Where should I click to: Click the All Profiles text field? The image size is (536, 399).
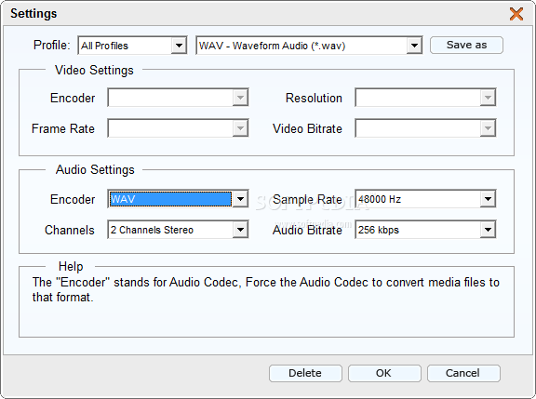[x=125, y=46]
